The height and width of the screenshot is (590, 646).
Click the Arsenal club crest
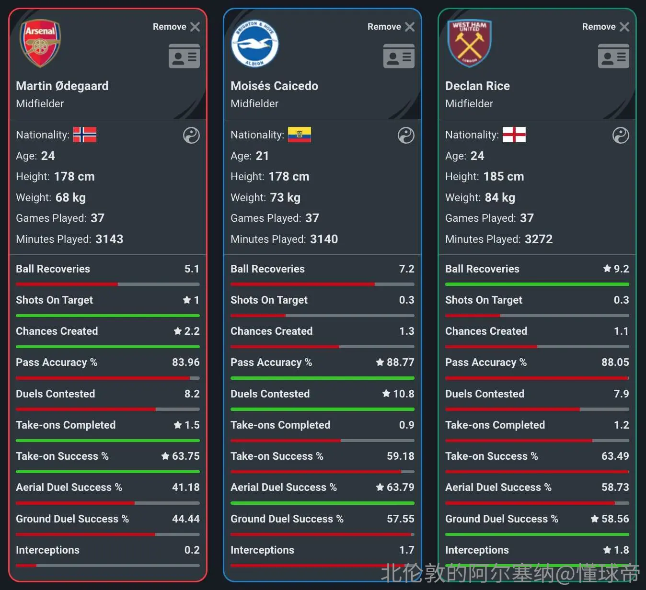point(40,43)
